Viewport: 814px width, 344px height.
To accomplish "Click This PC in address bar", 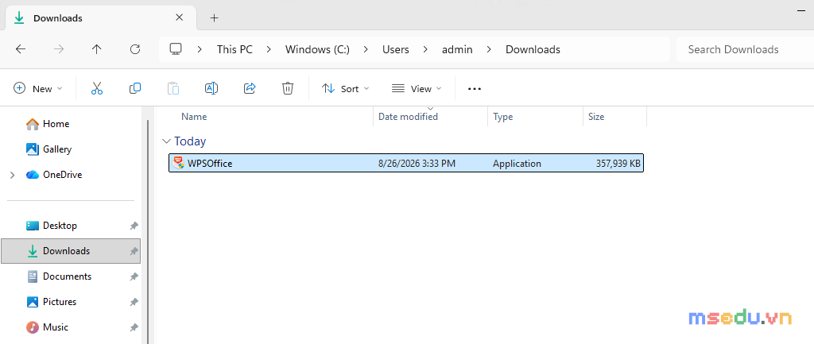I will (235, 49).
